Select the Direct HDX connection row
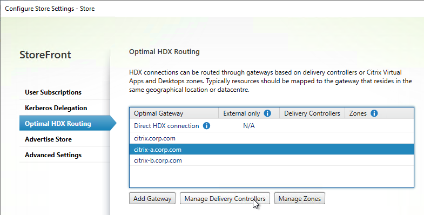424x215 pixels. (x=272, y=126)
